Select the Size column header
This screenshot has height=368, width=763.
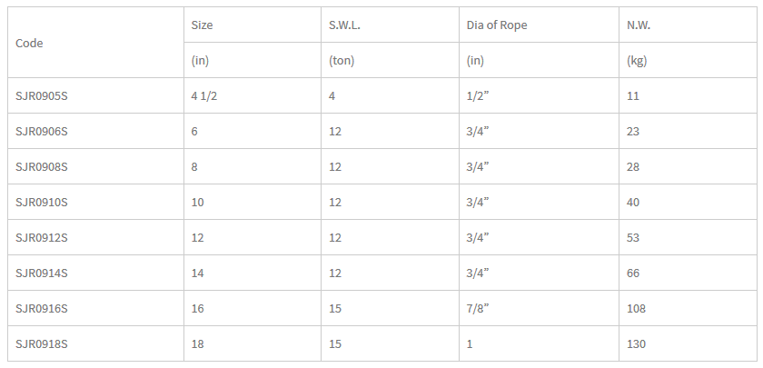pos(202,25)
